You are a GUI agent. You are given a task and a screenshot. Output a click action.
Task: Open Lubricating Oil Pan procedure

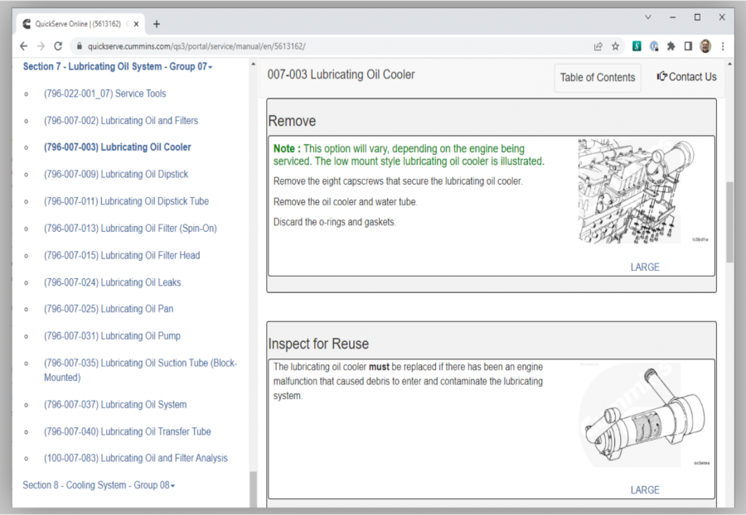[x=109, y=309]
